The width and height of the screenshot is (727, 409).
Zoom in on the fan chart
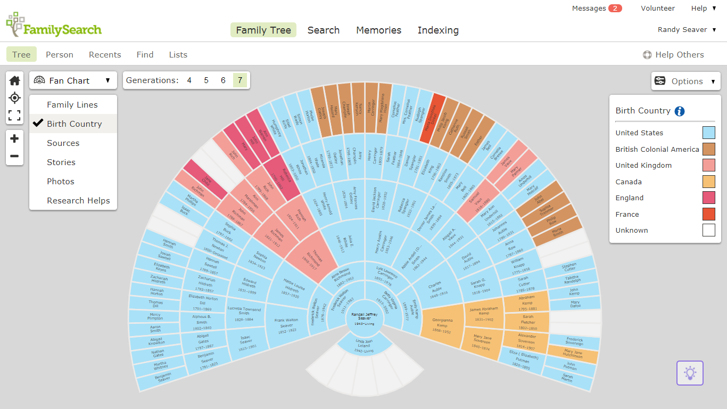[x=14, y=138]
